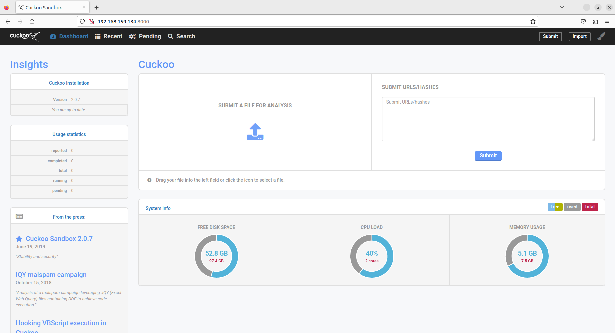Open Hooking VBScript execution article

tap(61, 327)
